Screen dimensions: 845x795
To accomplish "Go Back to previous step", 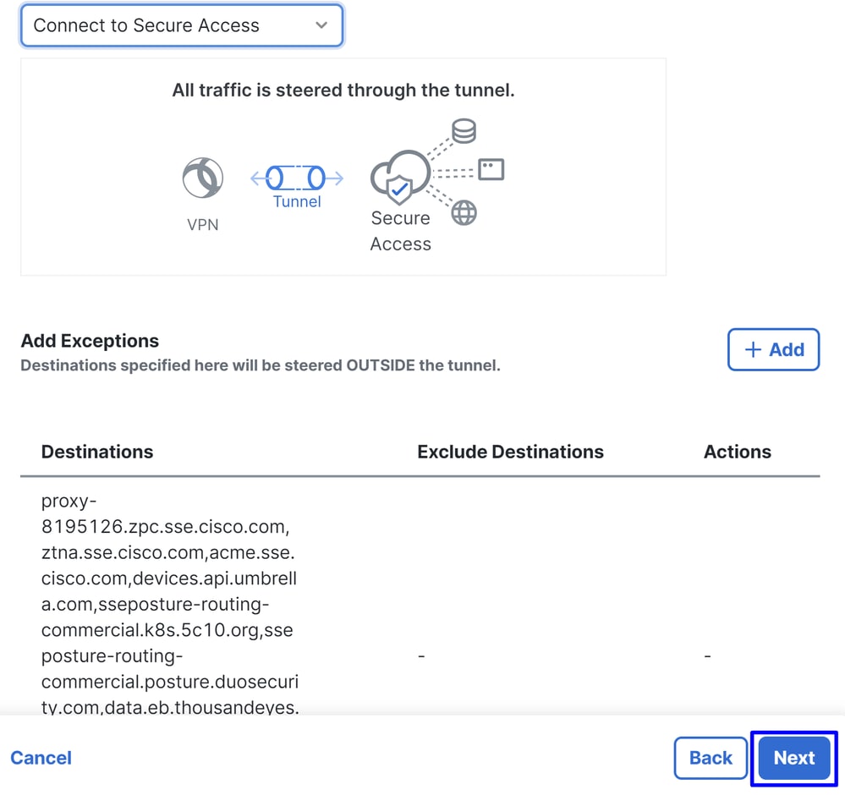I will 711,758.
